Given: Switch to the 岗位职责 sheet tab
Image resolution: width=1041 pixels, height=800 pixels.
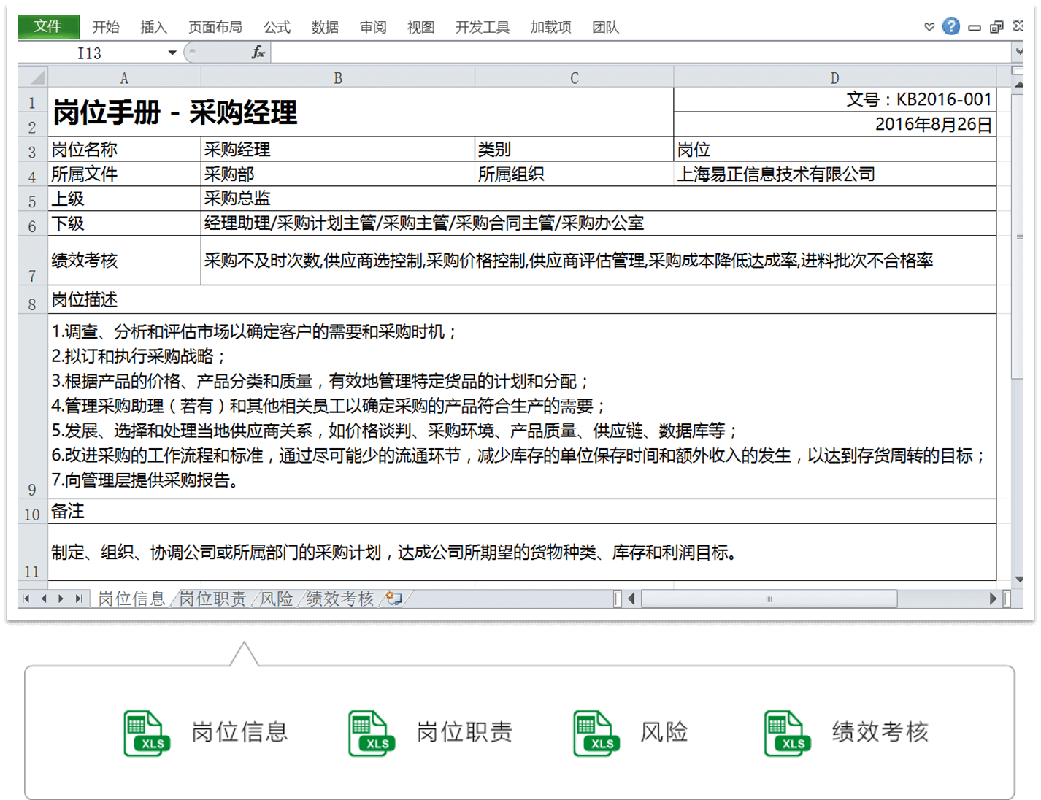Looking at the screenshot, I should (212, 599).
